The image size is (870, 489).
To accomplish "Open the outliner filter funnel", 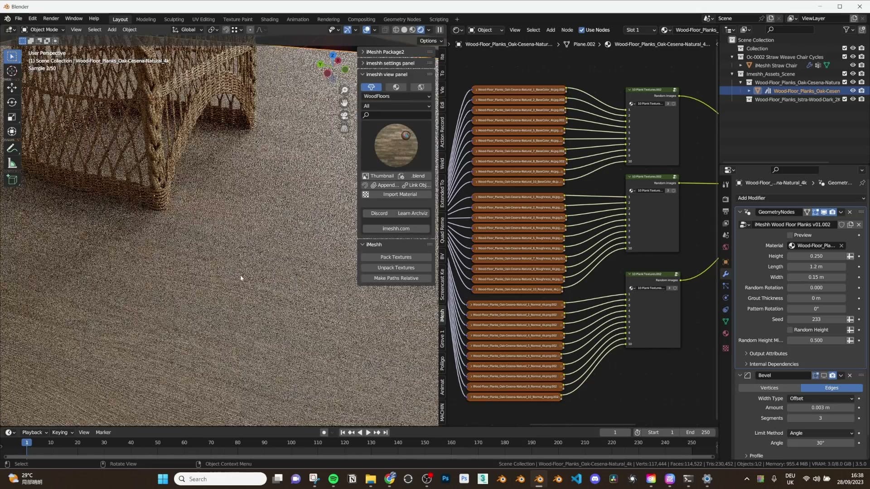I will pyautogui.click(x=846, y=30).
